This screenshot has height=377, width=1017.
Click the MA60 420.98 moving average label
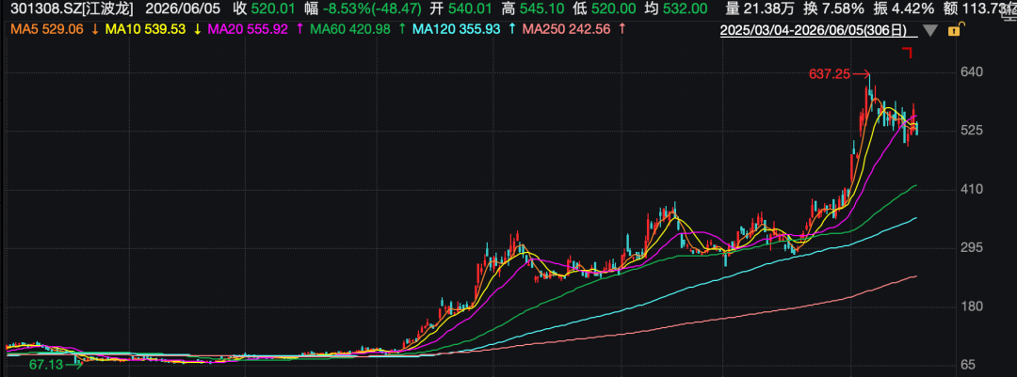[349, 29]
